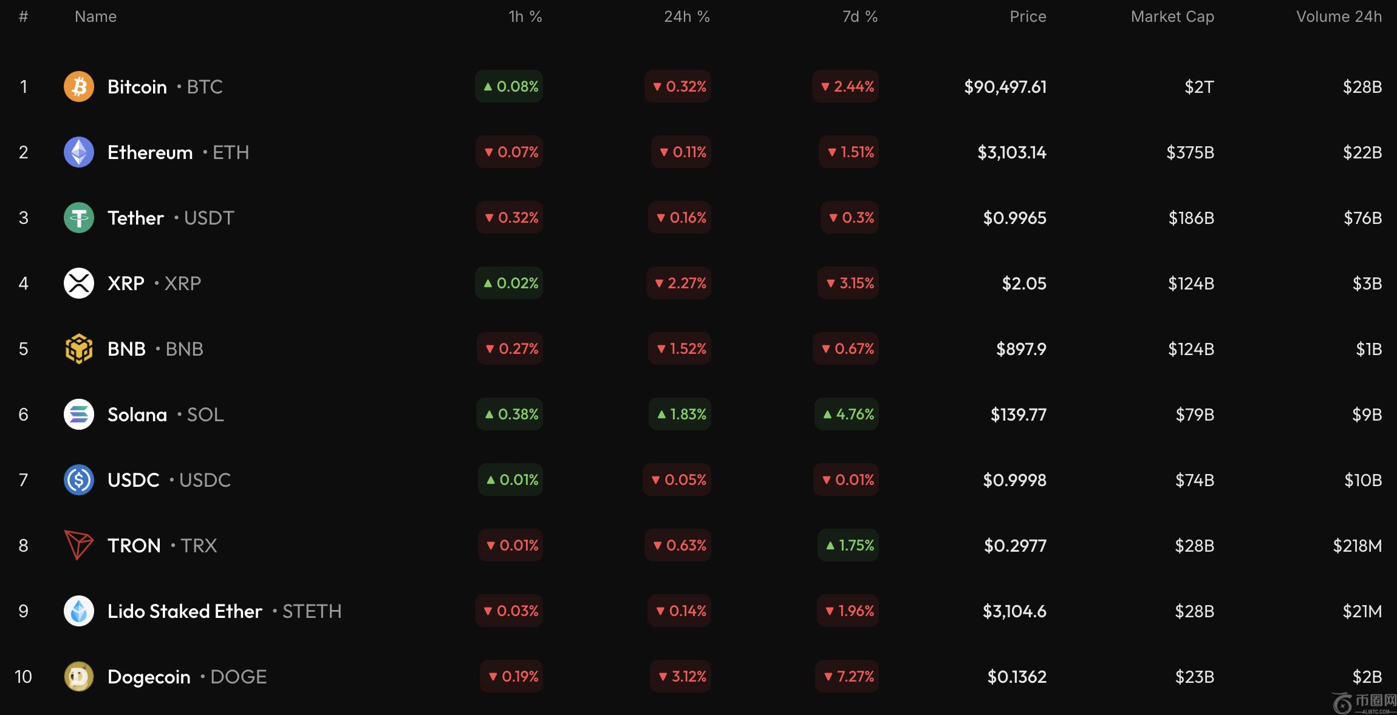Click the XRP logo icon
1397x715 pixels.
[x=79, y=283]
